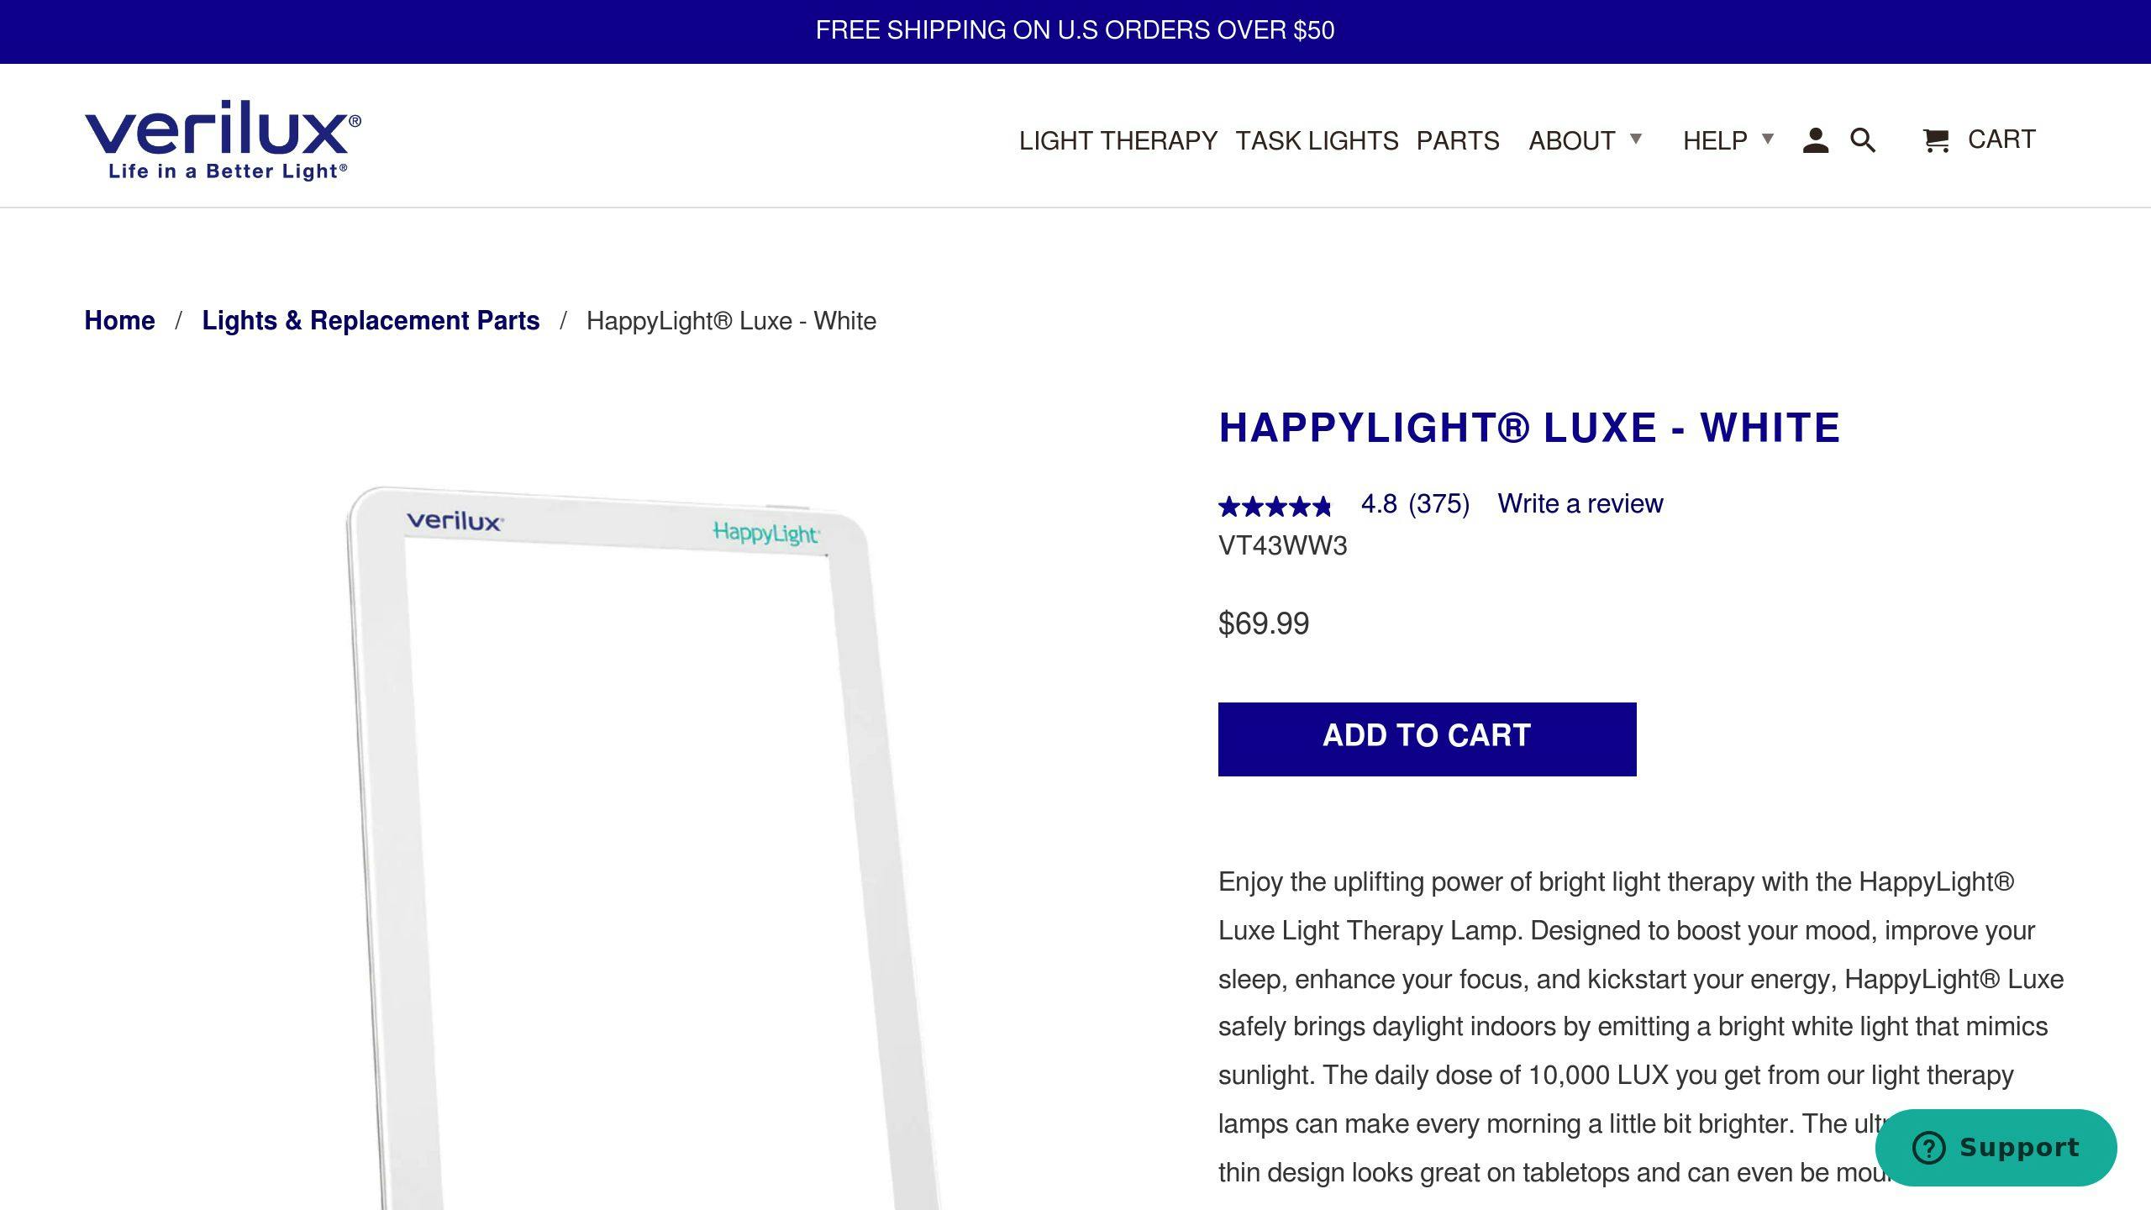The height and width of the screenshot is (1210, 2151).
Task: Click the five-star rating stars
Action: (1275, 506)
